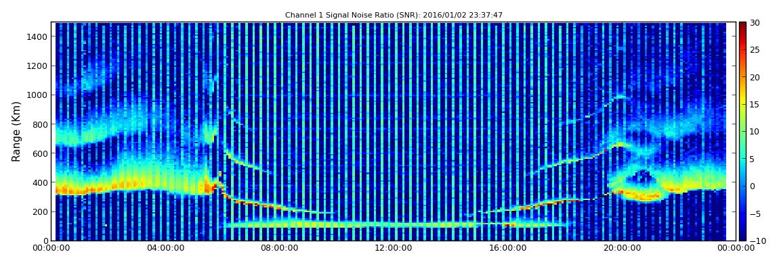The width and height of the screenshot is (779, 275).
Task: Click x-axis time label 08:00:00
Action: pos(280,248)
